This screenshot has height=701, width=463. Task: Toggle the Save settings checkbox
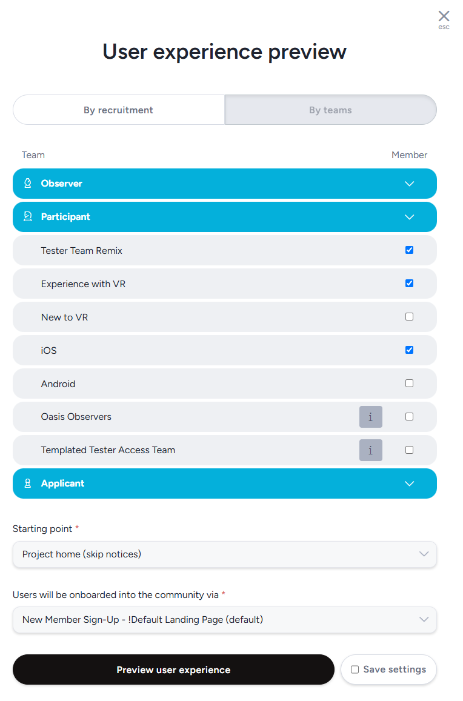click(x=355, y=669)
